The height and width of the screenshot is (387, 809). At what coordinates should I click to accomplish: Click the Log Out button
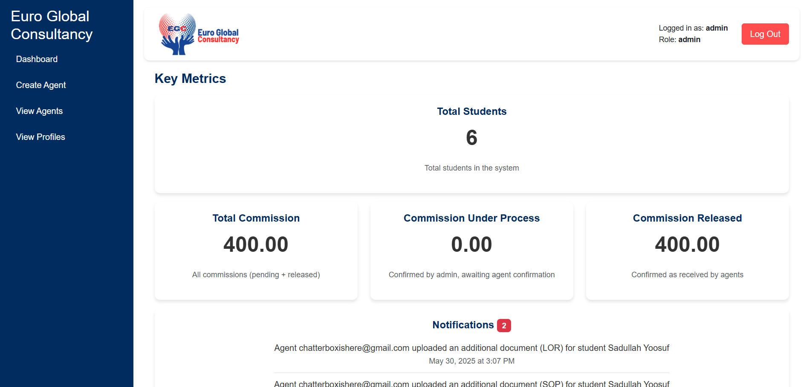[765, 34]
